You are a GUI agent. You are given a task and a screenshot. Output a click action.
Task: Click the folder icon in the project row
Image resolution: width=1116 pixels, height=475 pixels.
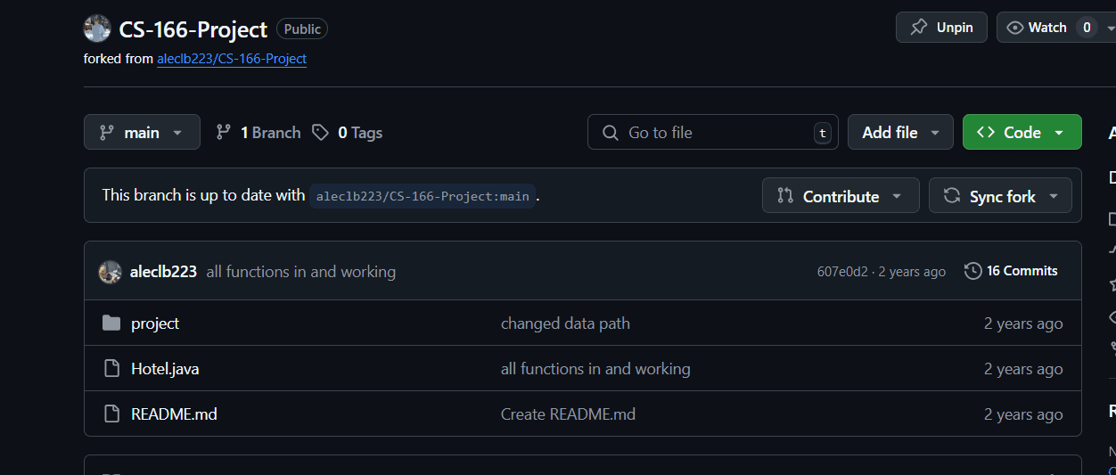pos(111,323)
